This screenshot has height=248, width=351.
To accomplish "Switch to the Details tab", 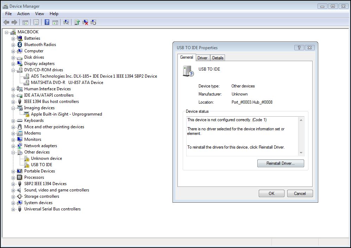I will tap(217, 57).
